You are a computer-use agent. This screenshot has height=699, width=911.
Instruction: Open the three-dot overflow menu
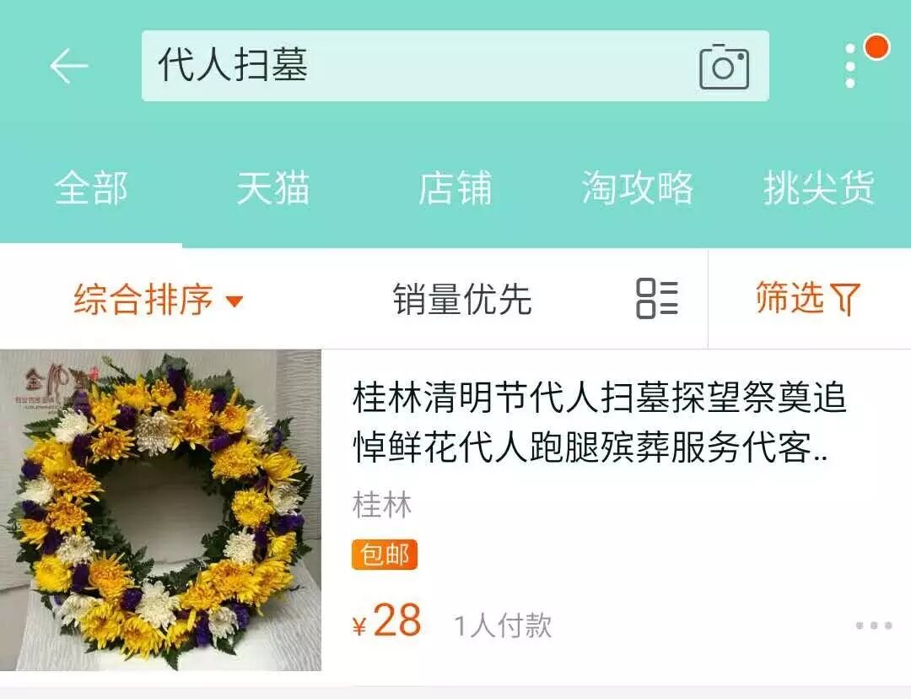[x=850, y=66]
